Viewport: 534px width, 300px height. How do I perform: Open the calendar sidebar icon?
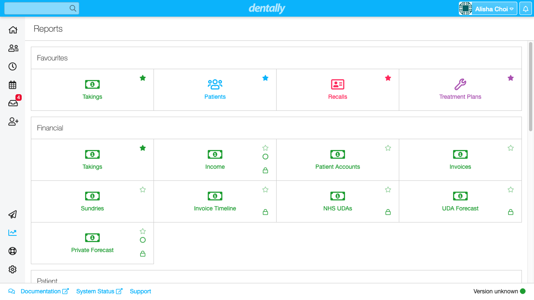[13, 85]
